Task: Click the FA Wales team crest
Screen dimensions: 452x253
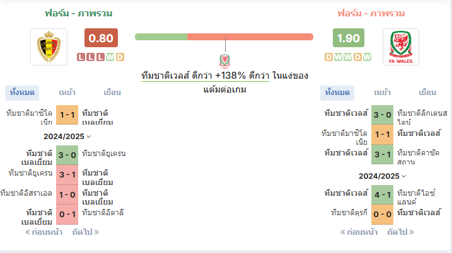Action: pyautogui.click(x=401, y=47)
